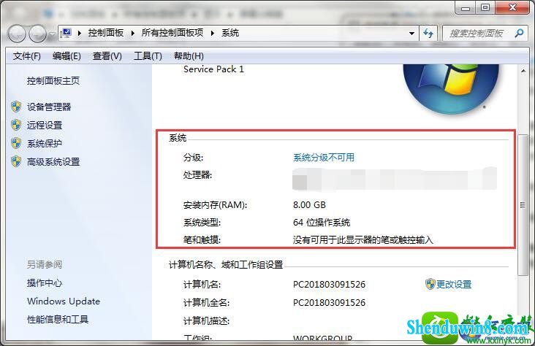The image size is (535, 346).
Task: Click the shield icon beside 设备管理器
Action: point(16,107)
